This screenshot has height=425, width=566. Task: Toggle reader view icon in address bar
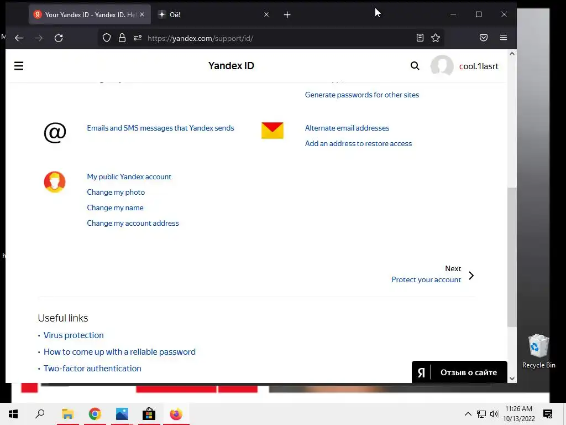coord(420,38)
